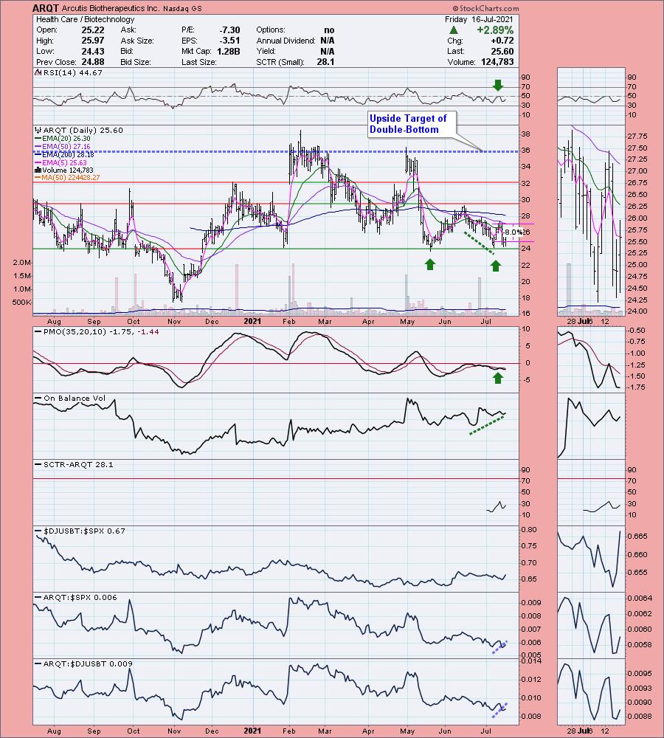Click the Last price 25.60 in the header
The height and width of the screenshot is (738, 664).
(502, 52)
